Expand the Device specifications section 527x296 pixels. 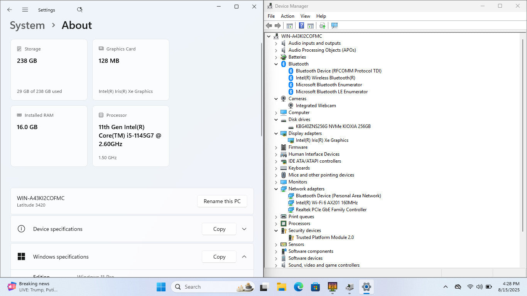244,229
